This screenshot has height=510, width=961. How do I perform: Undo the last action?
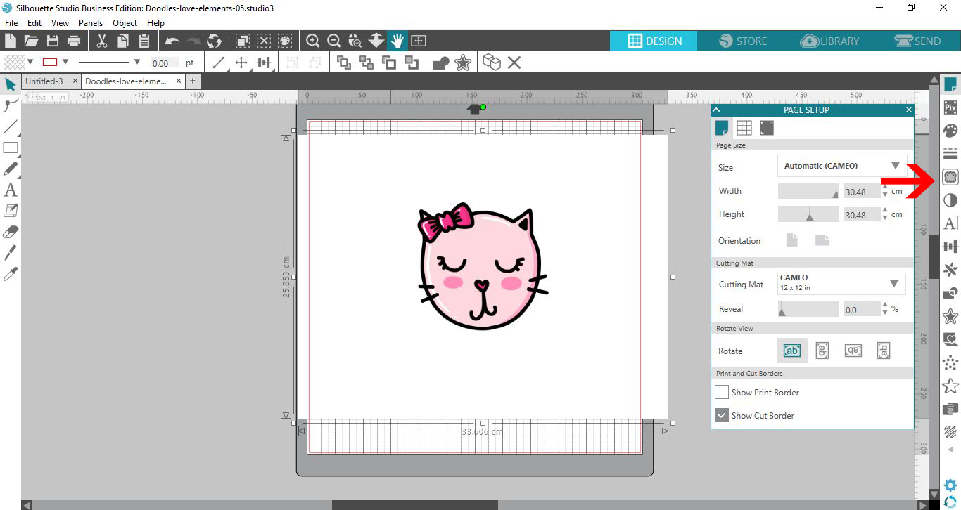tap(172, 41)
